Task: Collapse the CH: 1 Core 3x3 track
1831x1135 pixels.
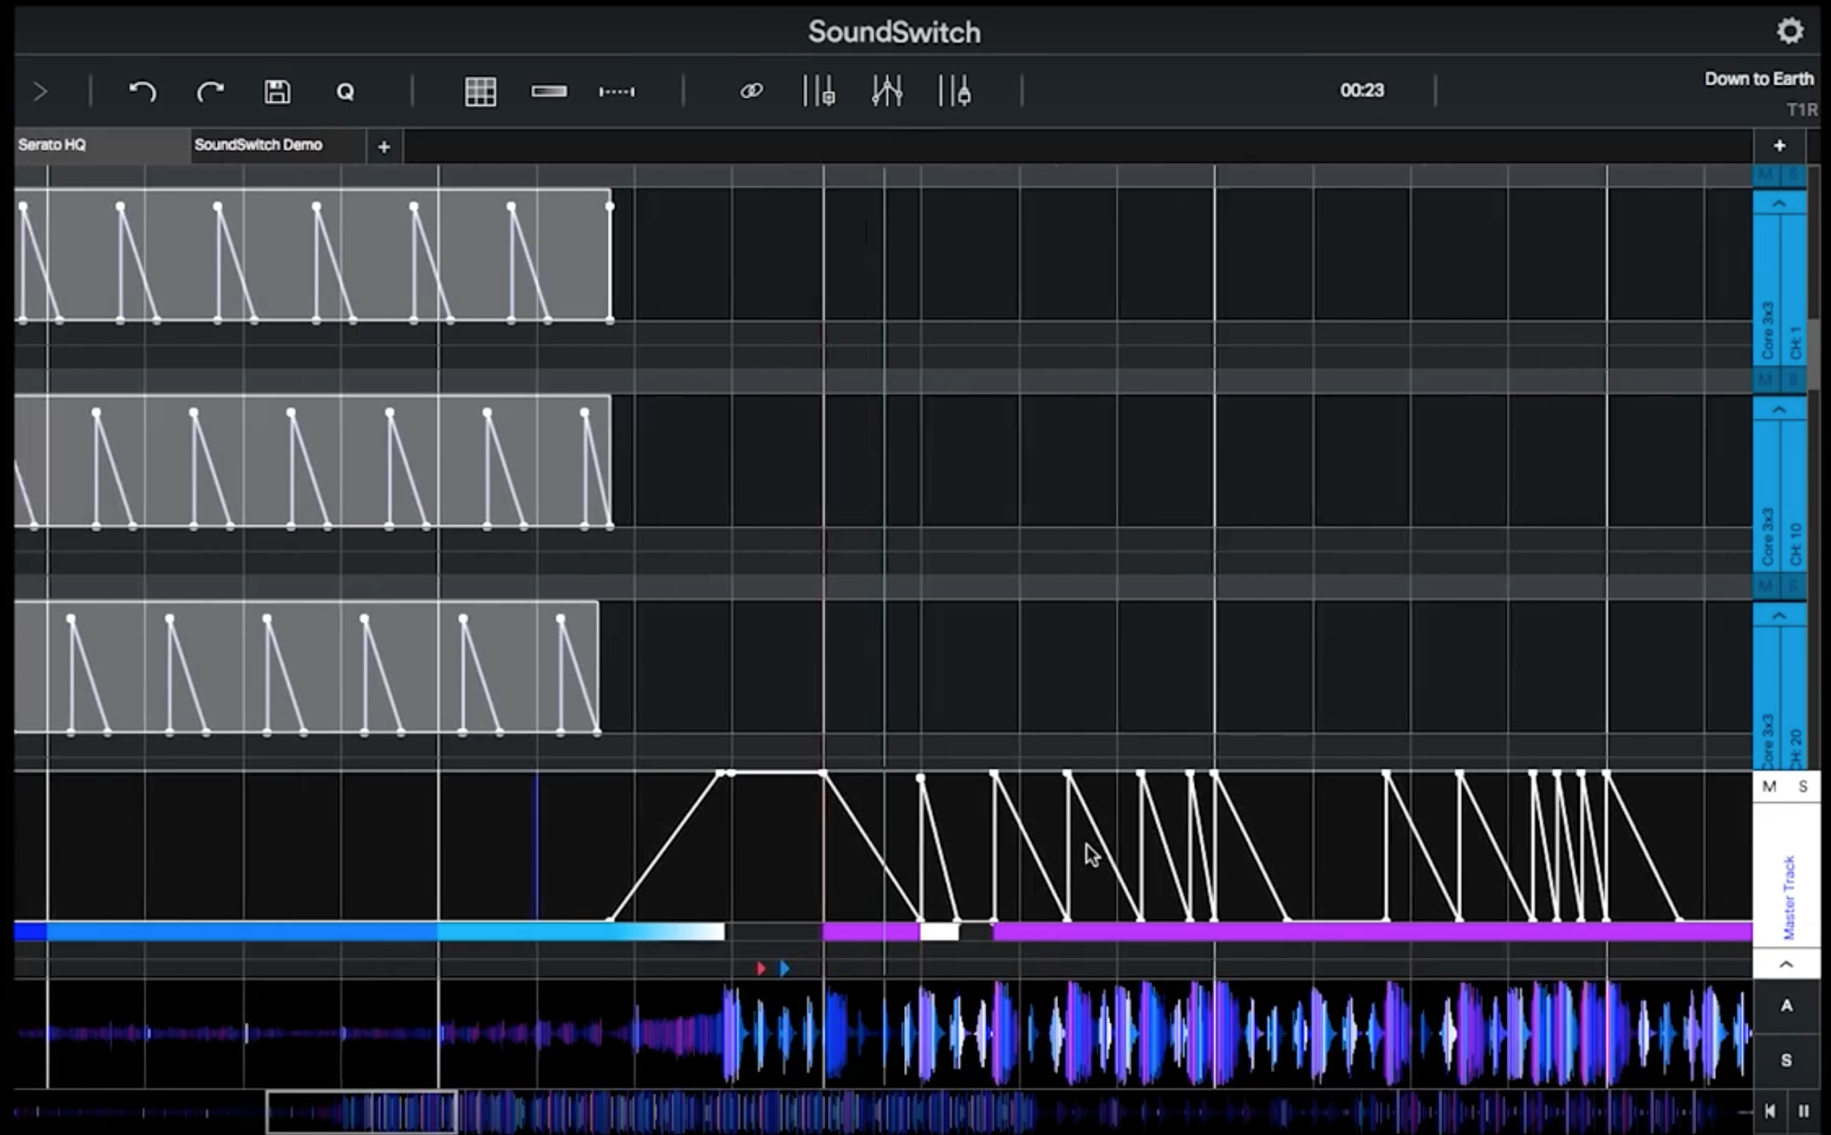Action: click(x=1779, y=204)
